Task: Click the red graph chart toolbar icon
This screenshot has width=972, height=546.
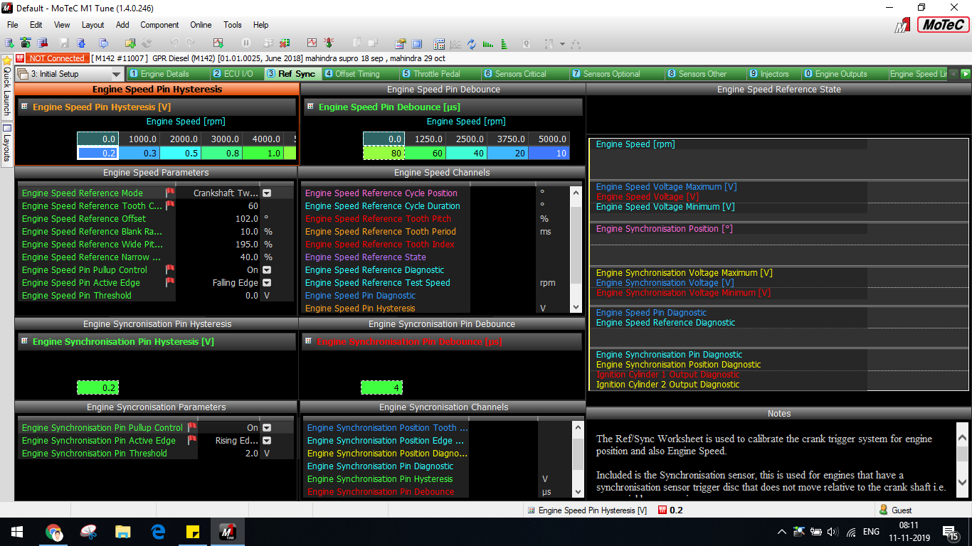Action: click(312, 43)
